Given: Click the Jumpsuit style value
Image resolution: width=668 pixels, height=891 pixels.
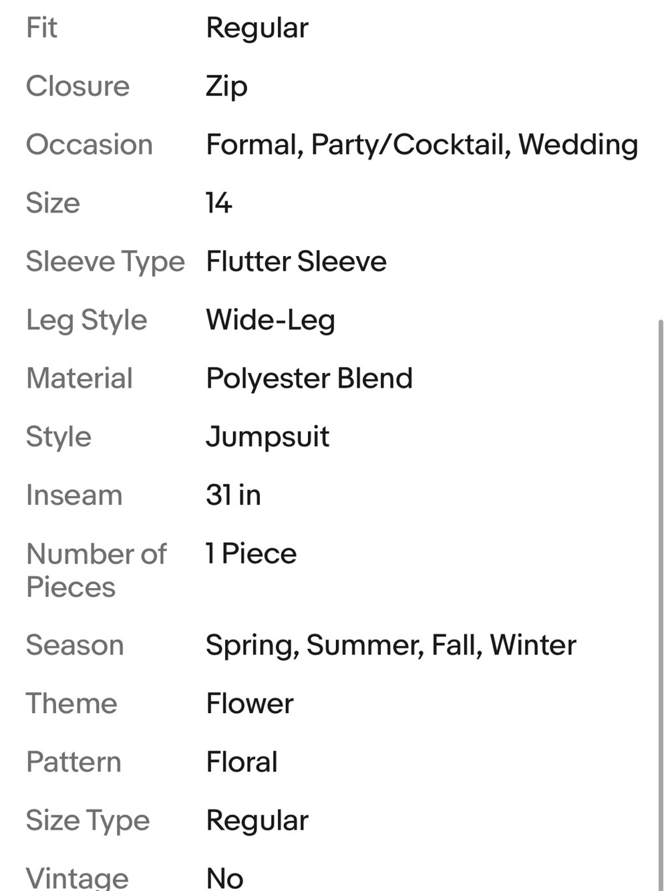Looking at the screenshot, I should pos(267,437).
